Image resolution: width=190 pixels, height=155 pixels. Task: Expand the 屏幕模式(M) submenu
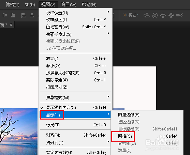(x=76, y=97)
